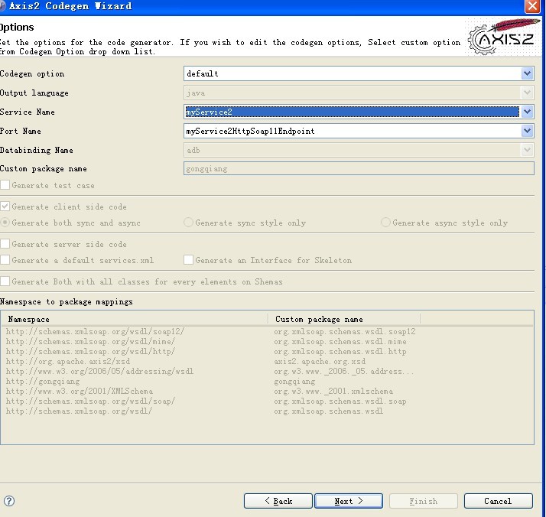
Task: Enable Generate server side code
Action: pyautogui.click(x=5, y=244)
